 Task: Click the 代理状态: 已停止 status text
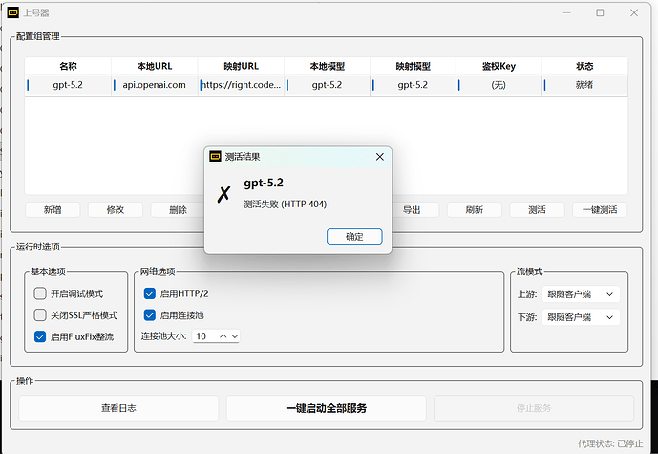click(610, 443)
